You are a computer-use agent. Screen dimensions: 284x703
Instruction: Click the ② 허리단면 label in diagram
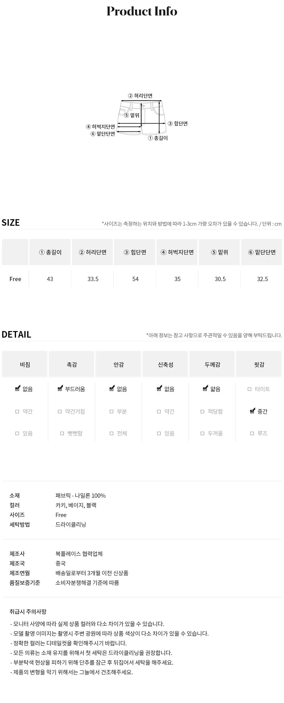[x=140, y=96]
